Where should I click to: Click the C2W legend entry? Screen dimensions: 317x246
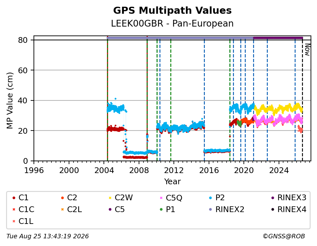click(121, 198)
